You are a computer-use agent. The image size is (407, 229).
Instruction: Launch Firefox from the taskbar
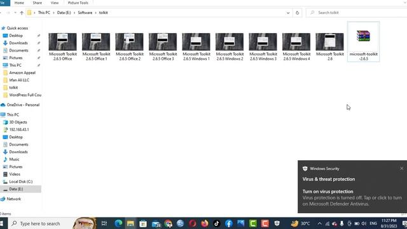(x=205, y=223)
